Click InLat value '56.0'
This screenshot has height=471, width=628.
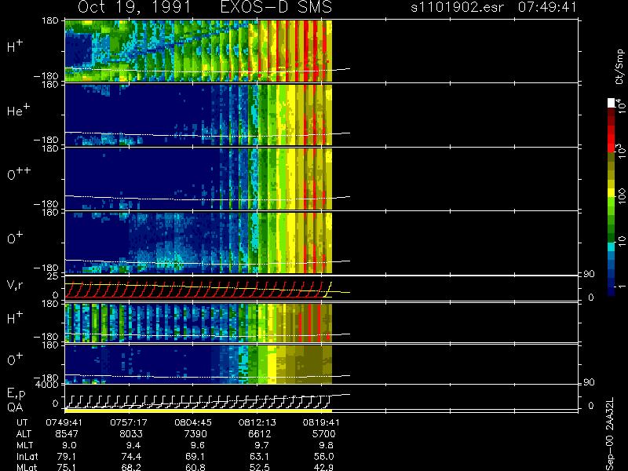point(323,456)
